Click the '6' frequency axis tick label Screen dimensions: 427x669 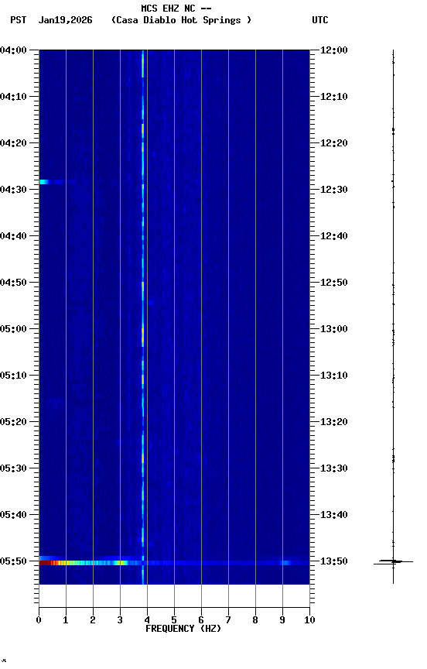click(201, 620)
